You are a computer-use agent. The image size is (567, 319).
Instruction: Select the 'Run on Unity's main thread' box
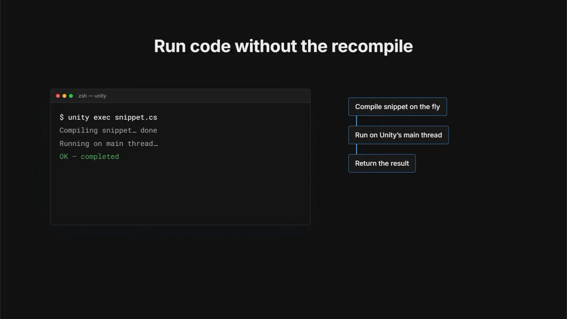tap(398, 135)
